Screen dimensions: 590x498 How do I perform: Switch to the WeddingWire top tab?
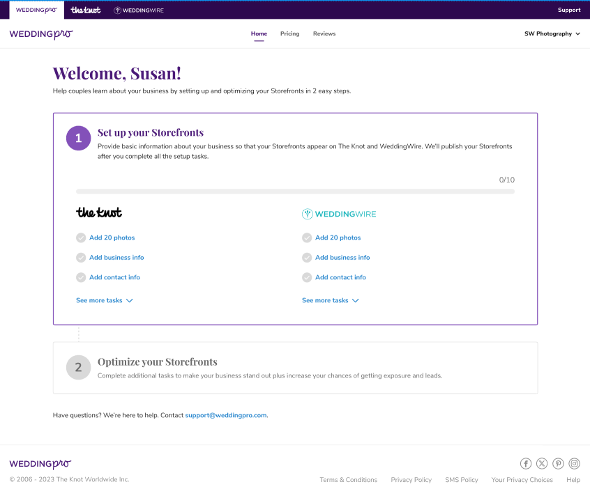coord(139,10)
